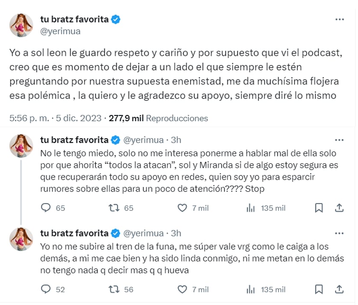
Task: Click the '277,9 mil Reproducciones' view count
Action: [x=158, y=118]
